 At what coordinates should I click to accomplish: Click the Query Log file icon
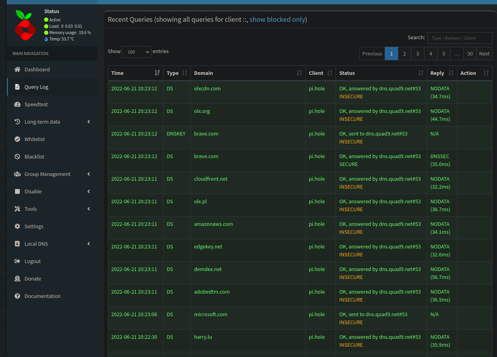click(17, 87)
